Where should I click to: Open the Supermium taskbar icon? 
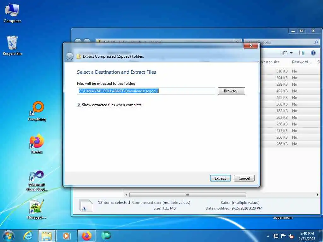[106, 236]
